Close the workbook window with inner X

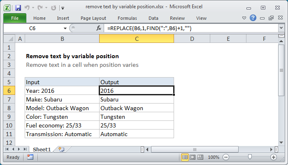(x=280, y=18)
